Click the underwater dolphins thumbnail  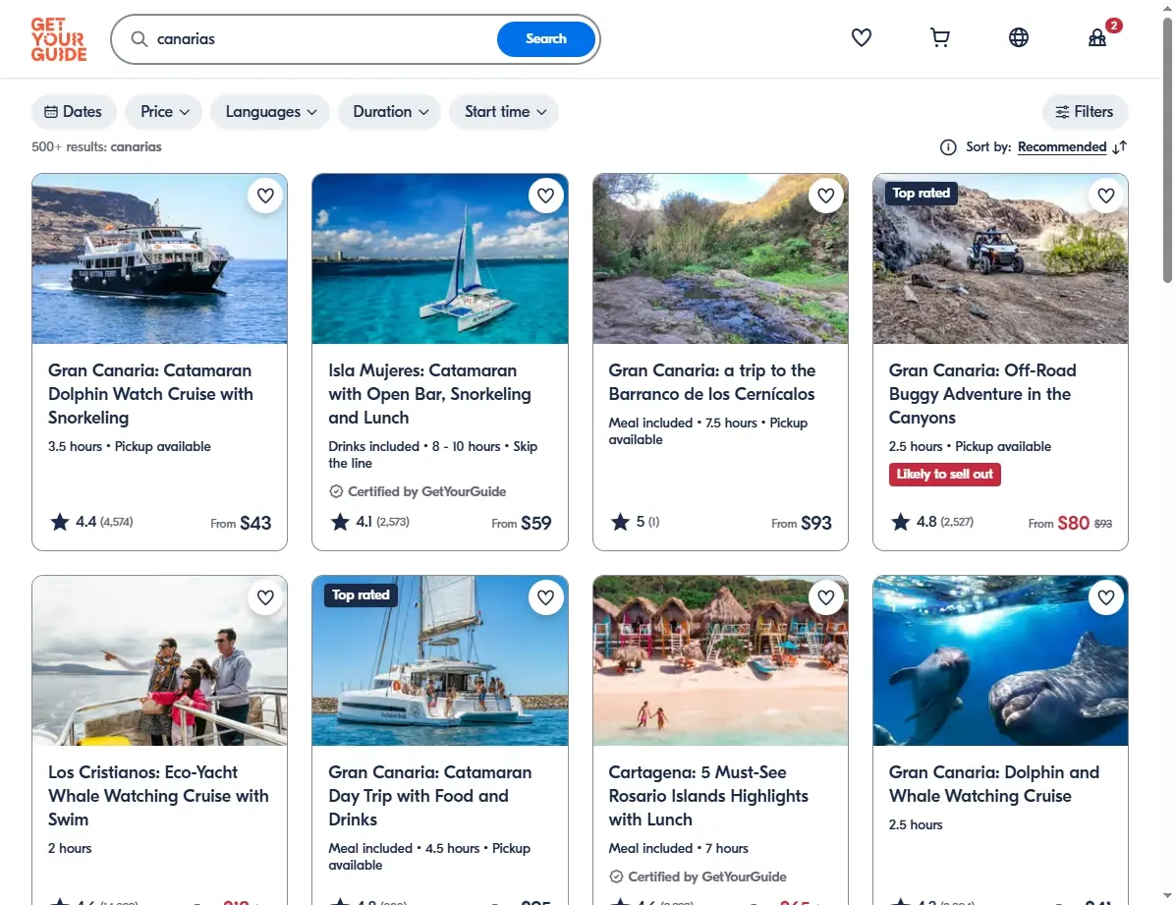pos(1000,660)
